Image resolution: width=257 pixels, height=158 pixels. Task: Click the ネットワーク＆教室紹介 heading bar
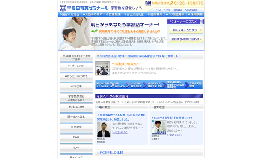tap(149, 96)
